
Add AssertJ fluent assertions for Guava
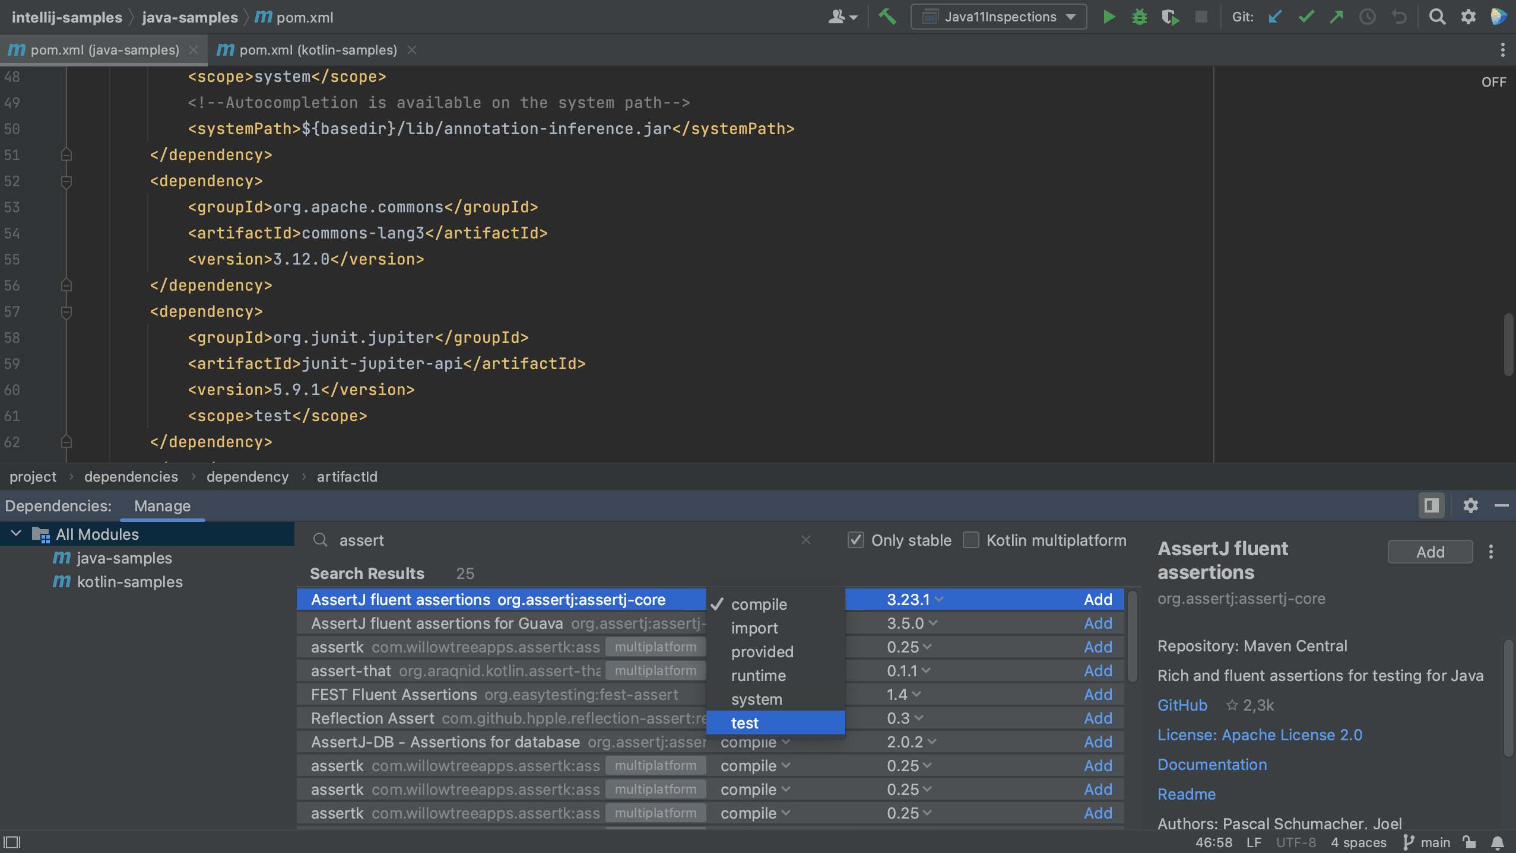click(x=1098, y=623)
